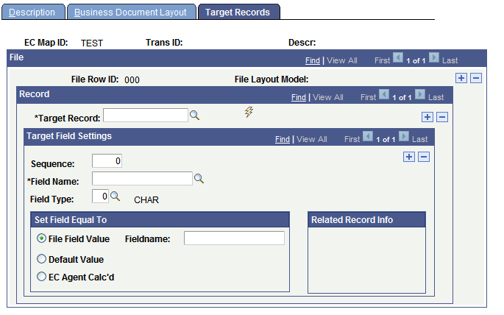Open the Business Document Layout tab
The height and width of the screenshot is (315, 504).
point(131,13)
